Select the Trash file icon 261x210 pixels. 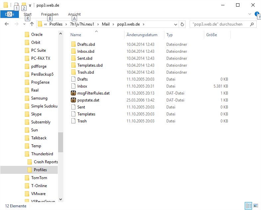coord(73,121)
